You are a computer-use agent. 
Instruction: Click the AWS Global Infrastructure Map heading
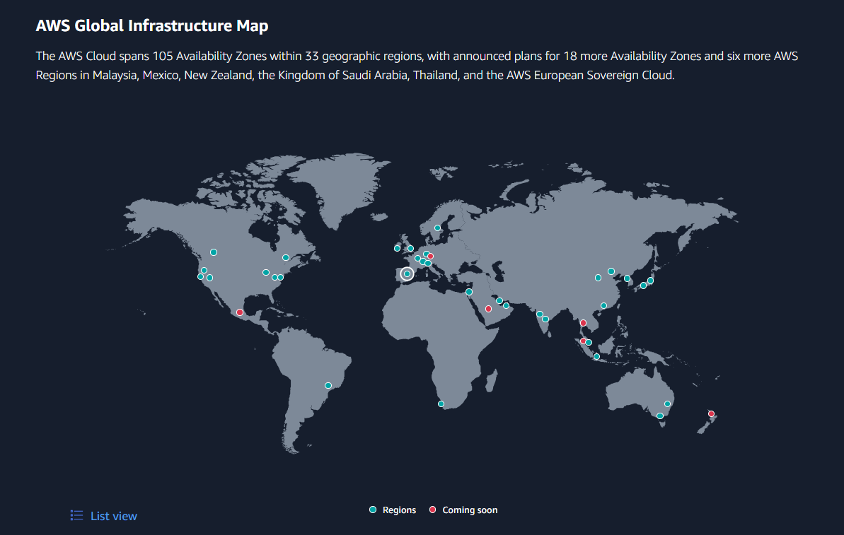point(152,26)
